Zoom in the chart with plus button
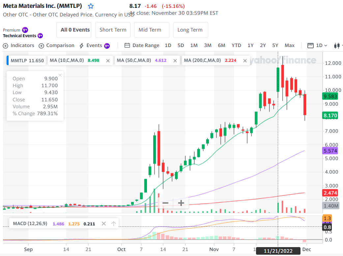 [181, 203]
